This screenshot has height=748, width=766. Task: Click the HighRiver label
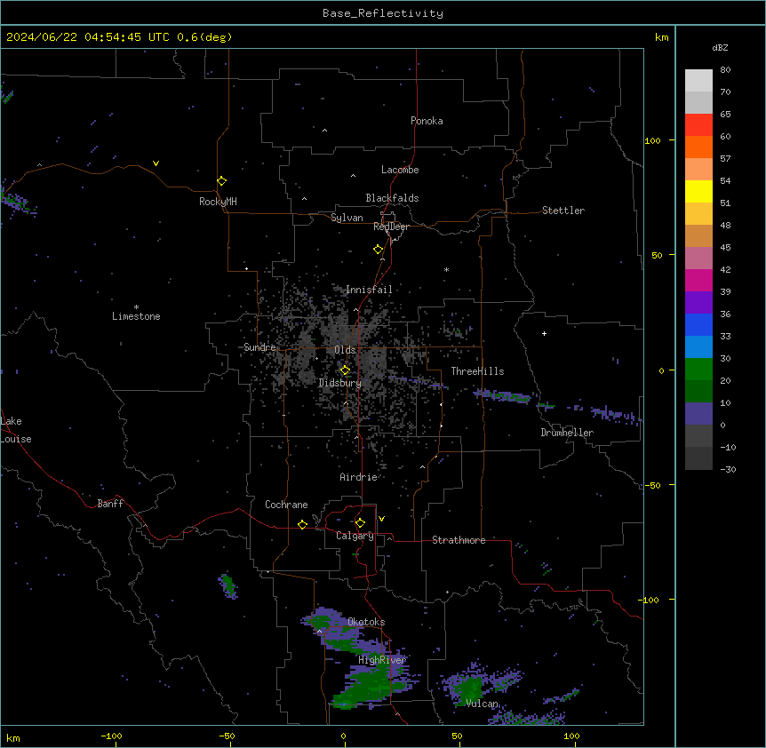point(382,660)
